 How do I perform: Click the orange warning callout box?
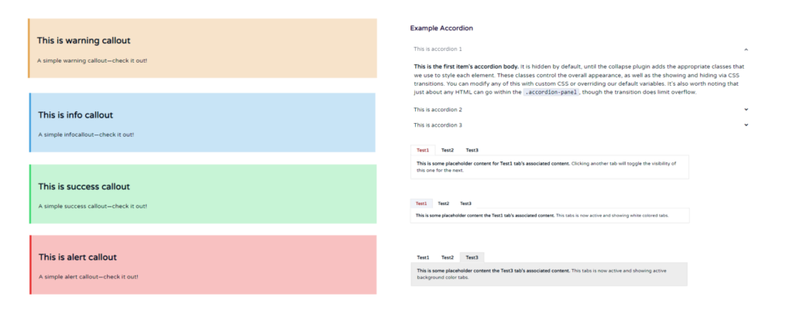coord(202,49)
